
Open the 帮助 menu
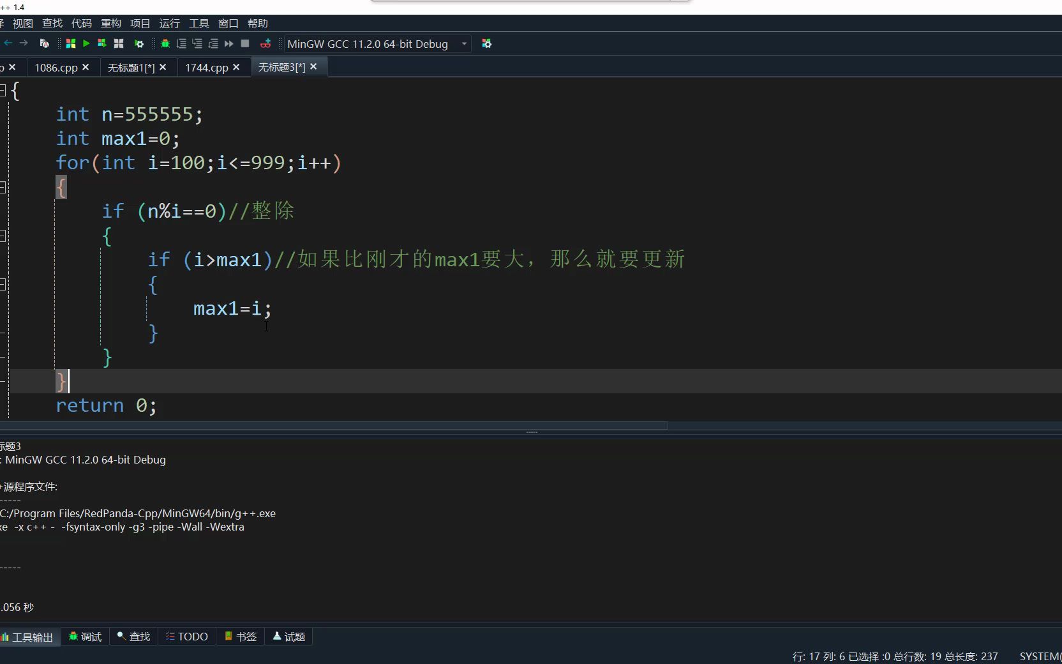click(x=258, y=24)
